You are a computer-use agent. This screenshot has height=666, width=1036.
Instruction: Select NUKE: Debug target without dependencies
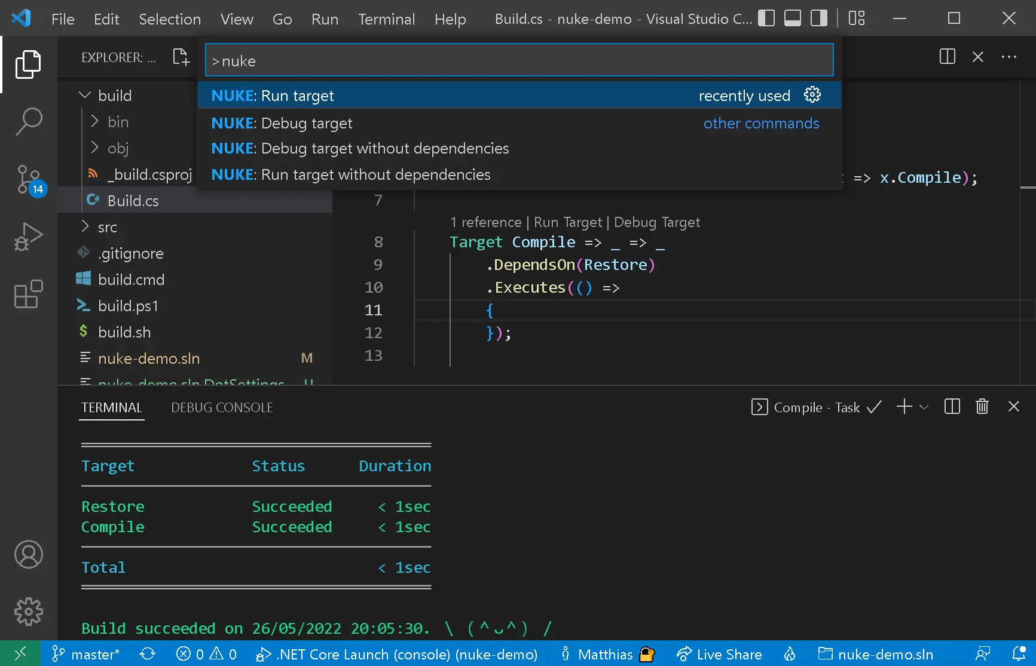click(360, 148)
